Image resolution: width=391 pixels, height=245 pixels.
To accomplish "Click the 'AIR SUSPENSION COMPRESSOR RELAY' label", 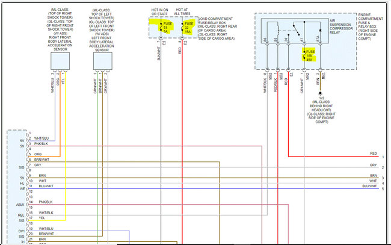I will tap(341, 26).
